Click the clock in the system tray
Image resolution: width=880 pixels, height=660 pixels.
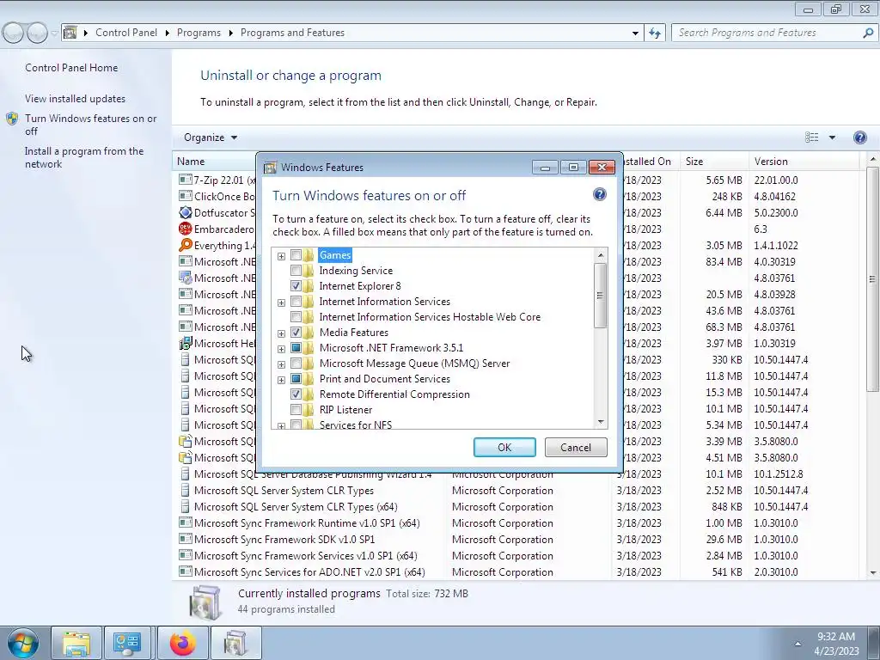click(836, 644)
